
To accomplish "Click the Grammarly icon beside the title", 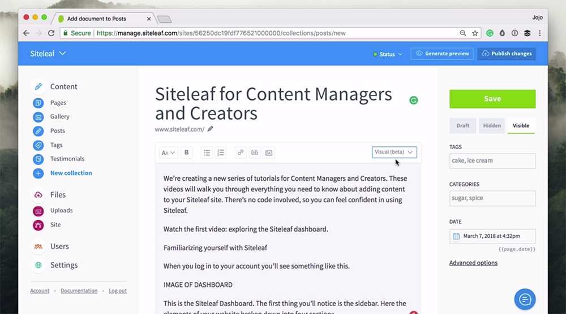I will [414, 101].
